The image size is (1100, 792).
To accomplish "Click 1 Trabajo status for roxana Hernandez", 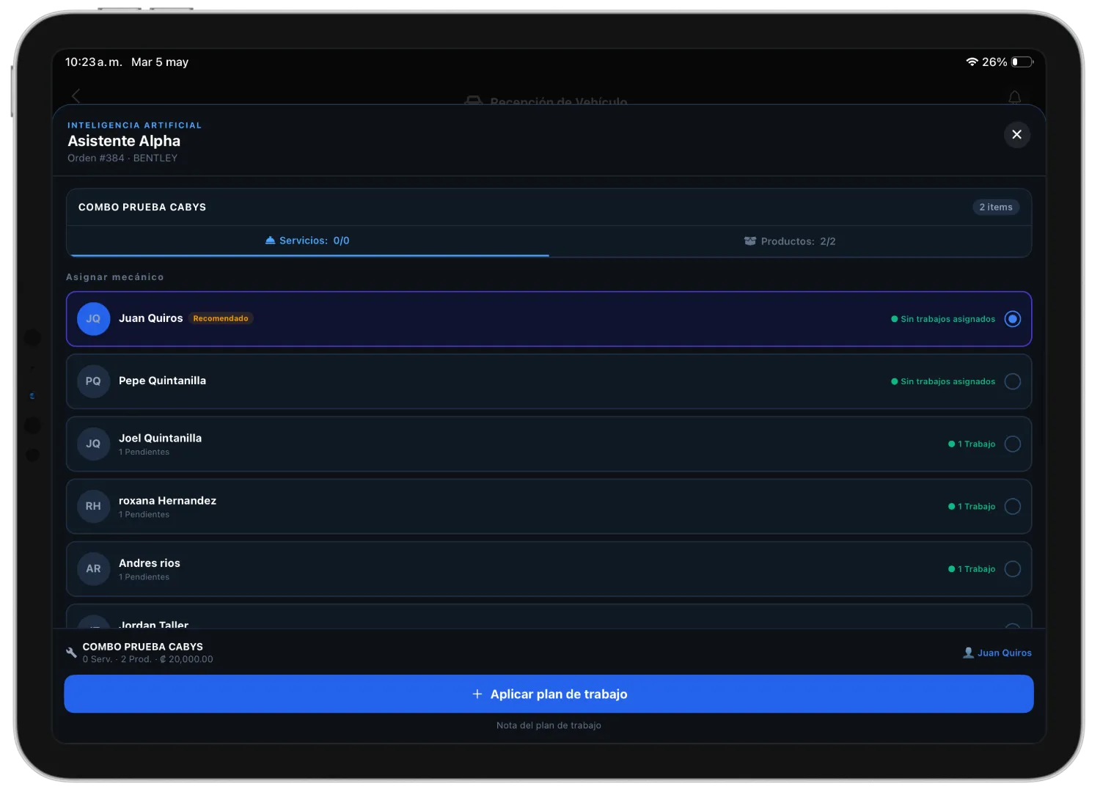I will point(972,506).
